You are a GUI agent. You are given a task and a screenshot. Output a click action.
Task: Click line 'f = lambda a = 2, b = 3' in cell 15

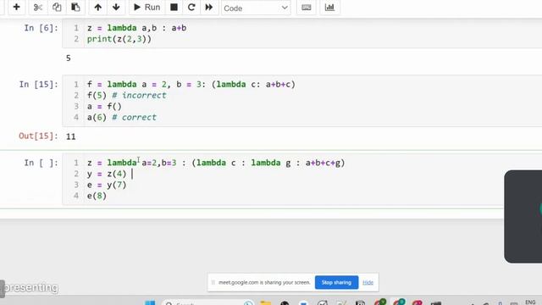pos(191,85)
